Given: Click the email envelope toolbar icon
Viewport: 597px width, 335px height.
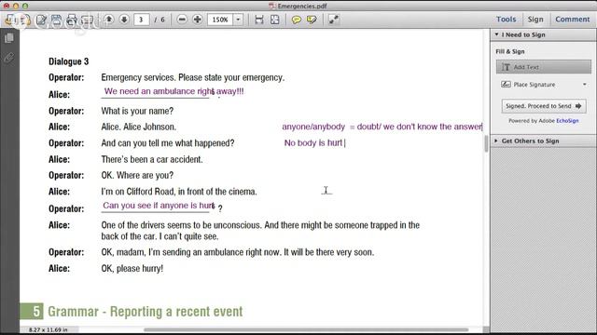Looking at the screenshot, I should click(x=87, y=20).
